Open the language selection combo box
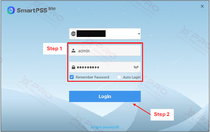Image resolution: width=210 pixels, height=132 pixels. pos(105,34)
